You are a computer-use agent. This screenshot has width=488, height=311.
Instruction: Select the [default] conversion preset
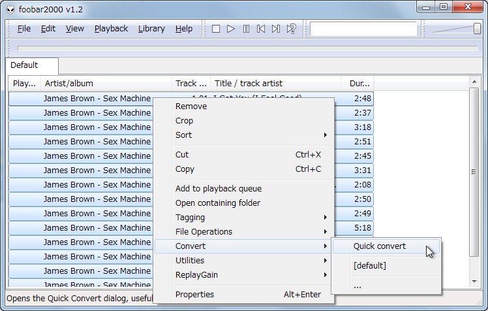[x=386, y=265]
